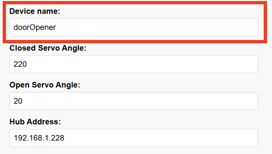Activate the text box between Open Servo Angle and Hub Address

tap(134, 101)
